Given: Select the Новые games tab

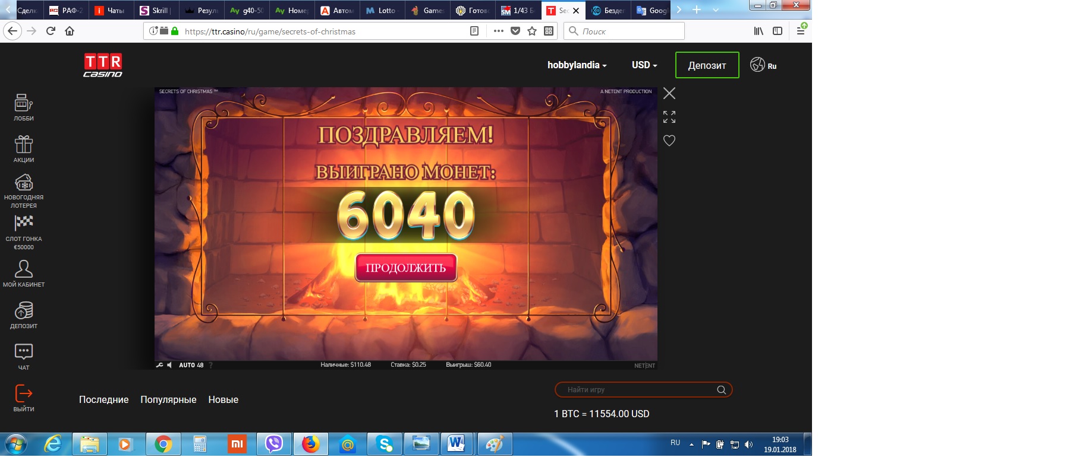Looking at the screenshot, I should coord(223,400).
